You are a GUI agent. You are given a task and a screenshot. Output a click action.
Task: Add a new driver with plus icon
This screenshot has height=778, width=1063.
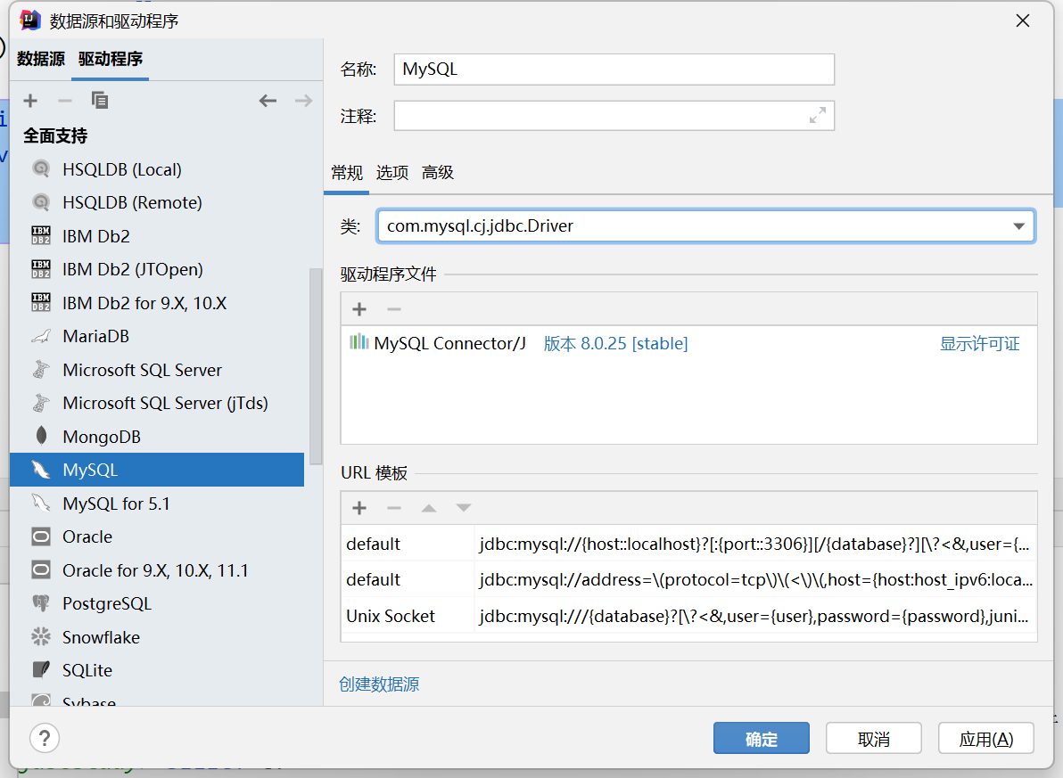pyautogui.click(x=30, y=101)
